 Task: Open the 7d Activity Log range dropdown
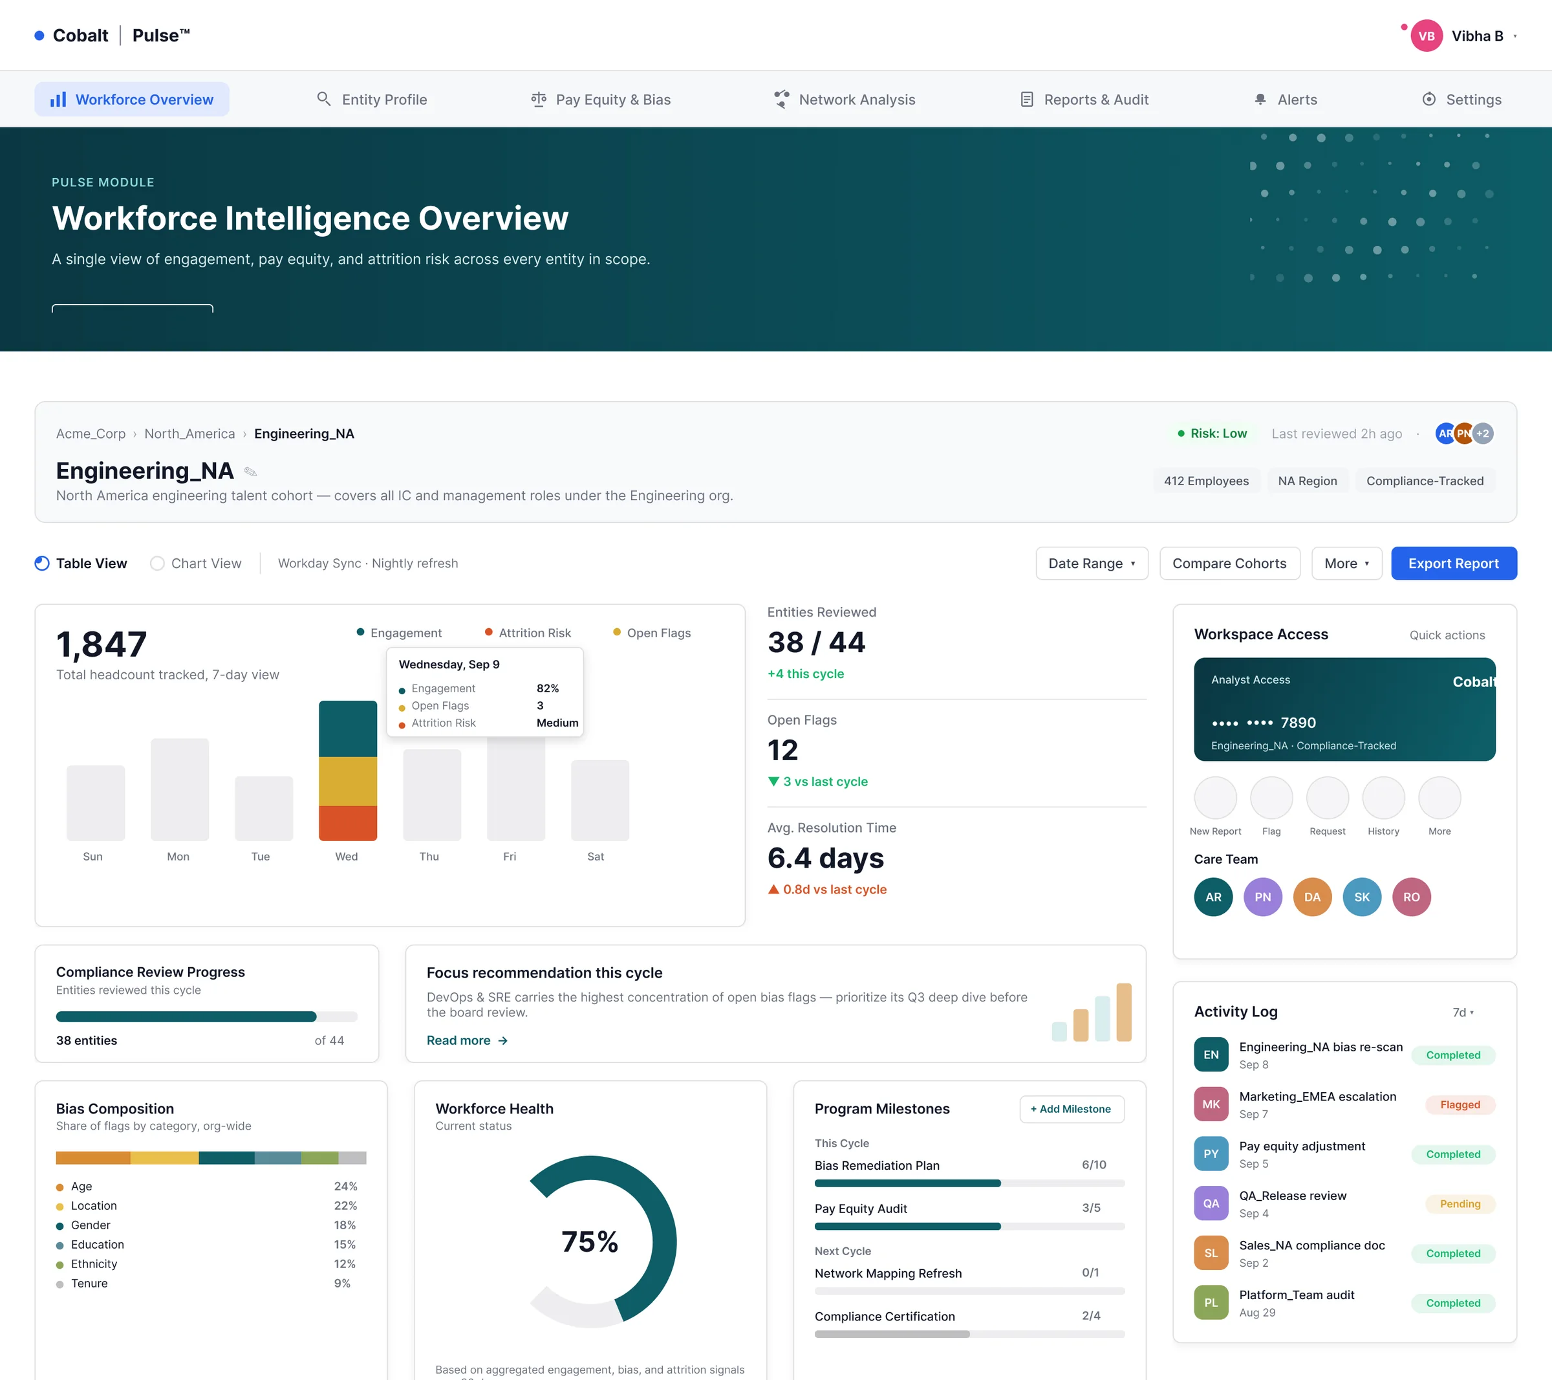(1462, 1013)
